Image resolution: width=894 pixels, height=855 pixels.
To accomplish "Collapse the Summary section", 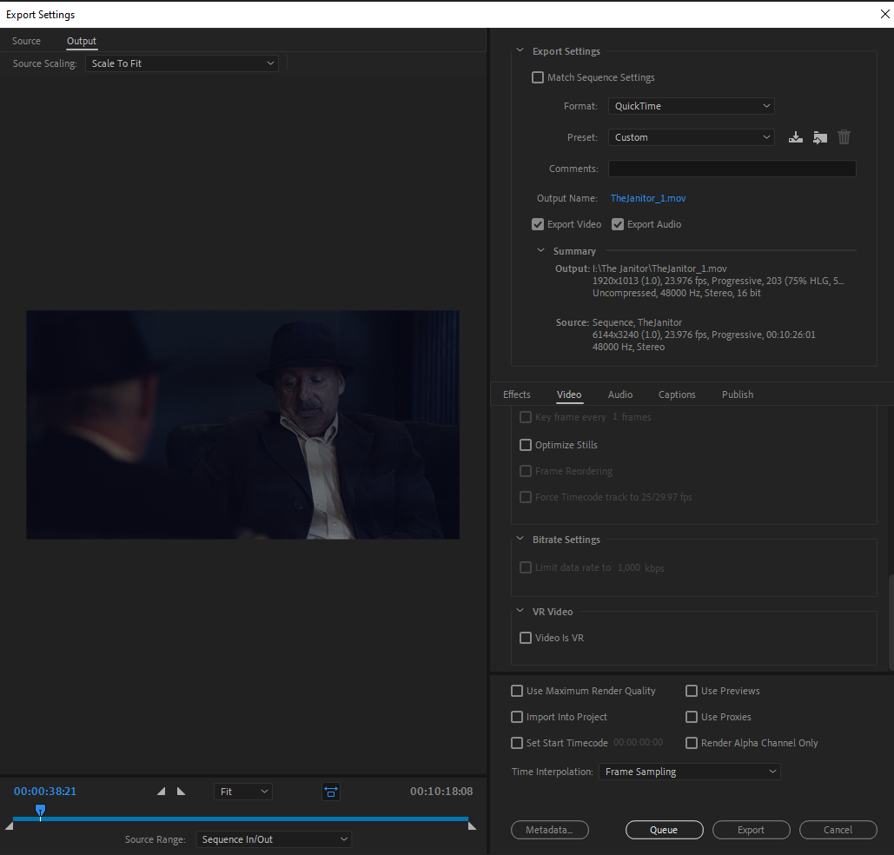I will (540, 250).
